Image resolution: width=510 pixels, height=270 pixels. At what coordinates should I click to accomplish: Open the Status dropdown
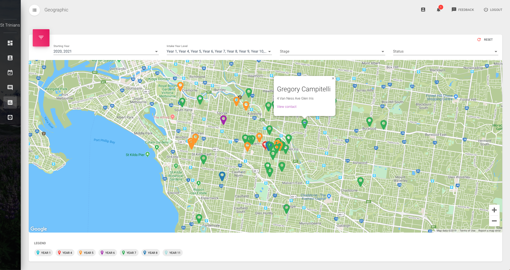(x=445, y=51)
